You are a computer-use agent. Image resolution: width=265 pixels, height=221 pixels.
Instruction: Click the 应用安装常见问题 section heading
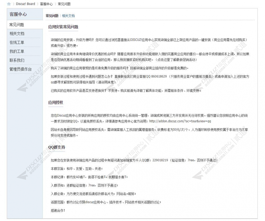tap(63, 27)
